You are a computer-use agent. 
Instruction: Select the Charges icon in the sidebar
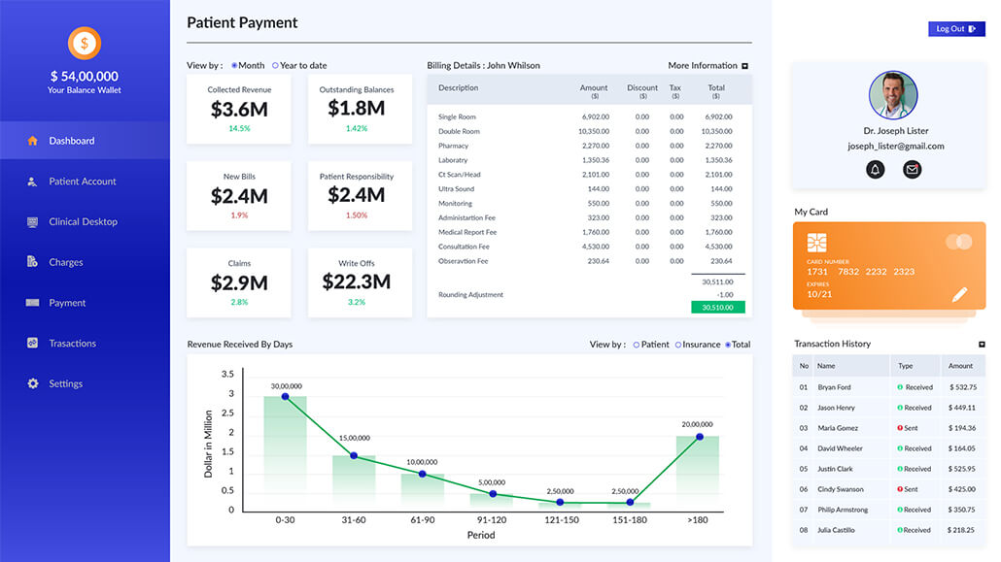[x=32, y=262]
